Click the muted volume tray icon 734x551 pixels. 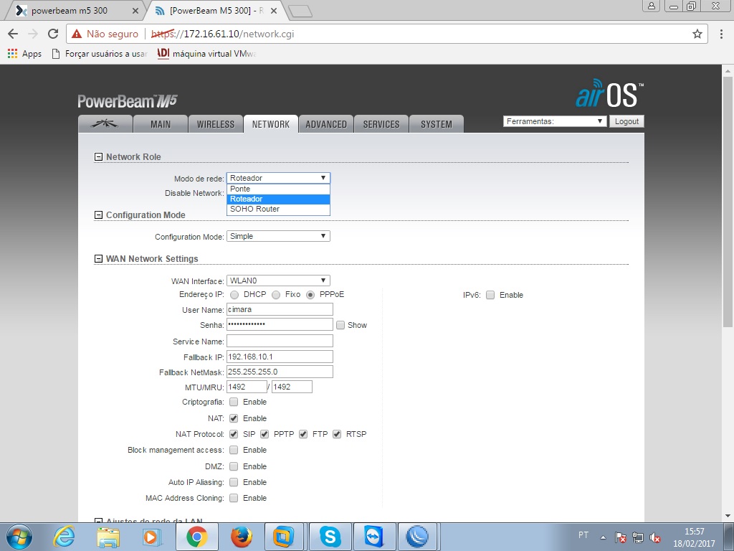[x=655, y=537]
